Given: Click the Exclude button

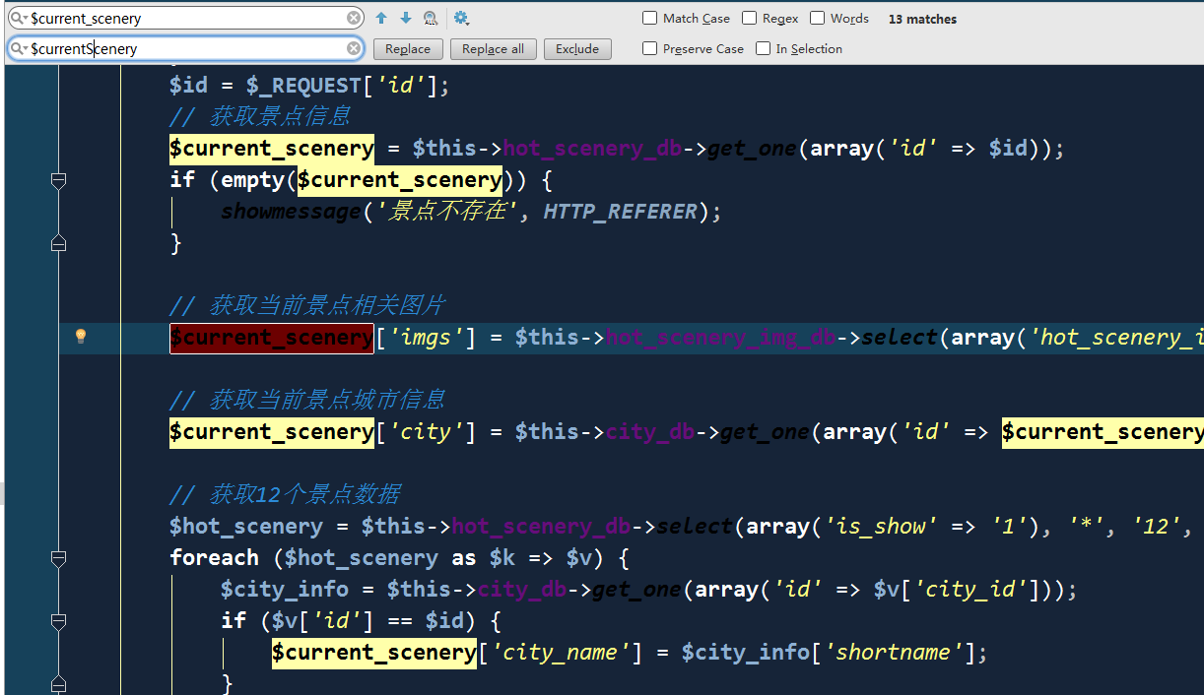Looking at the screenshot, I should 577,49.
